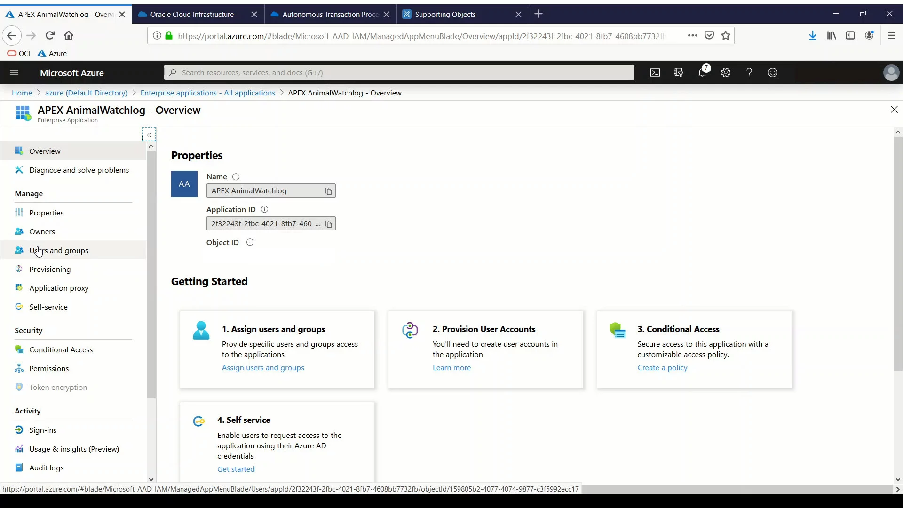Open browser downloads arrow icon
The height and width of the screenshot is (508, 903).
812,35
